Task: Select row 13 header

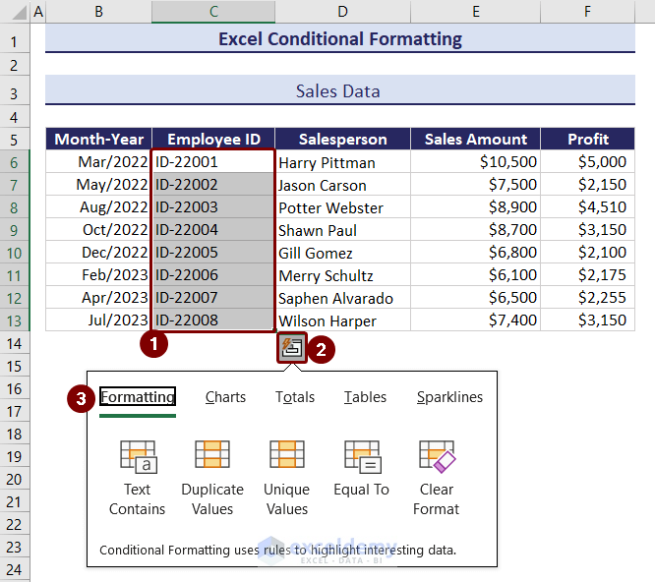Action: point(14,320)
